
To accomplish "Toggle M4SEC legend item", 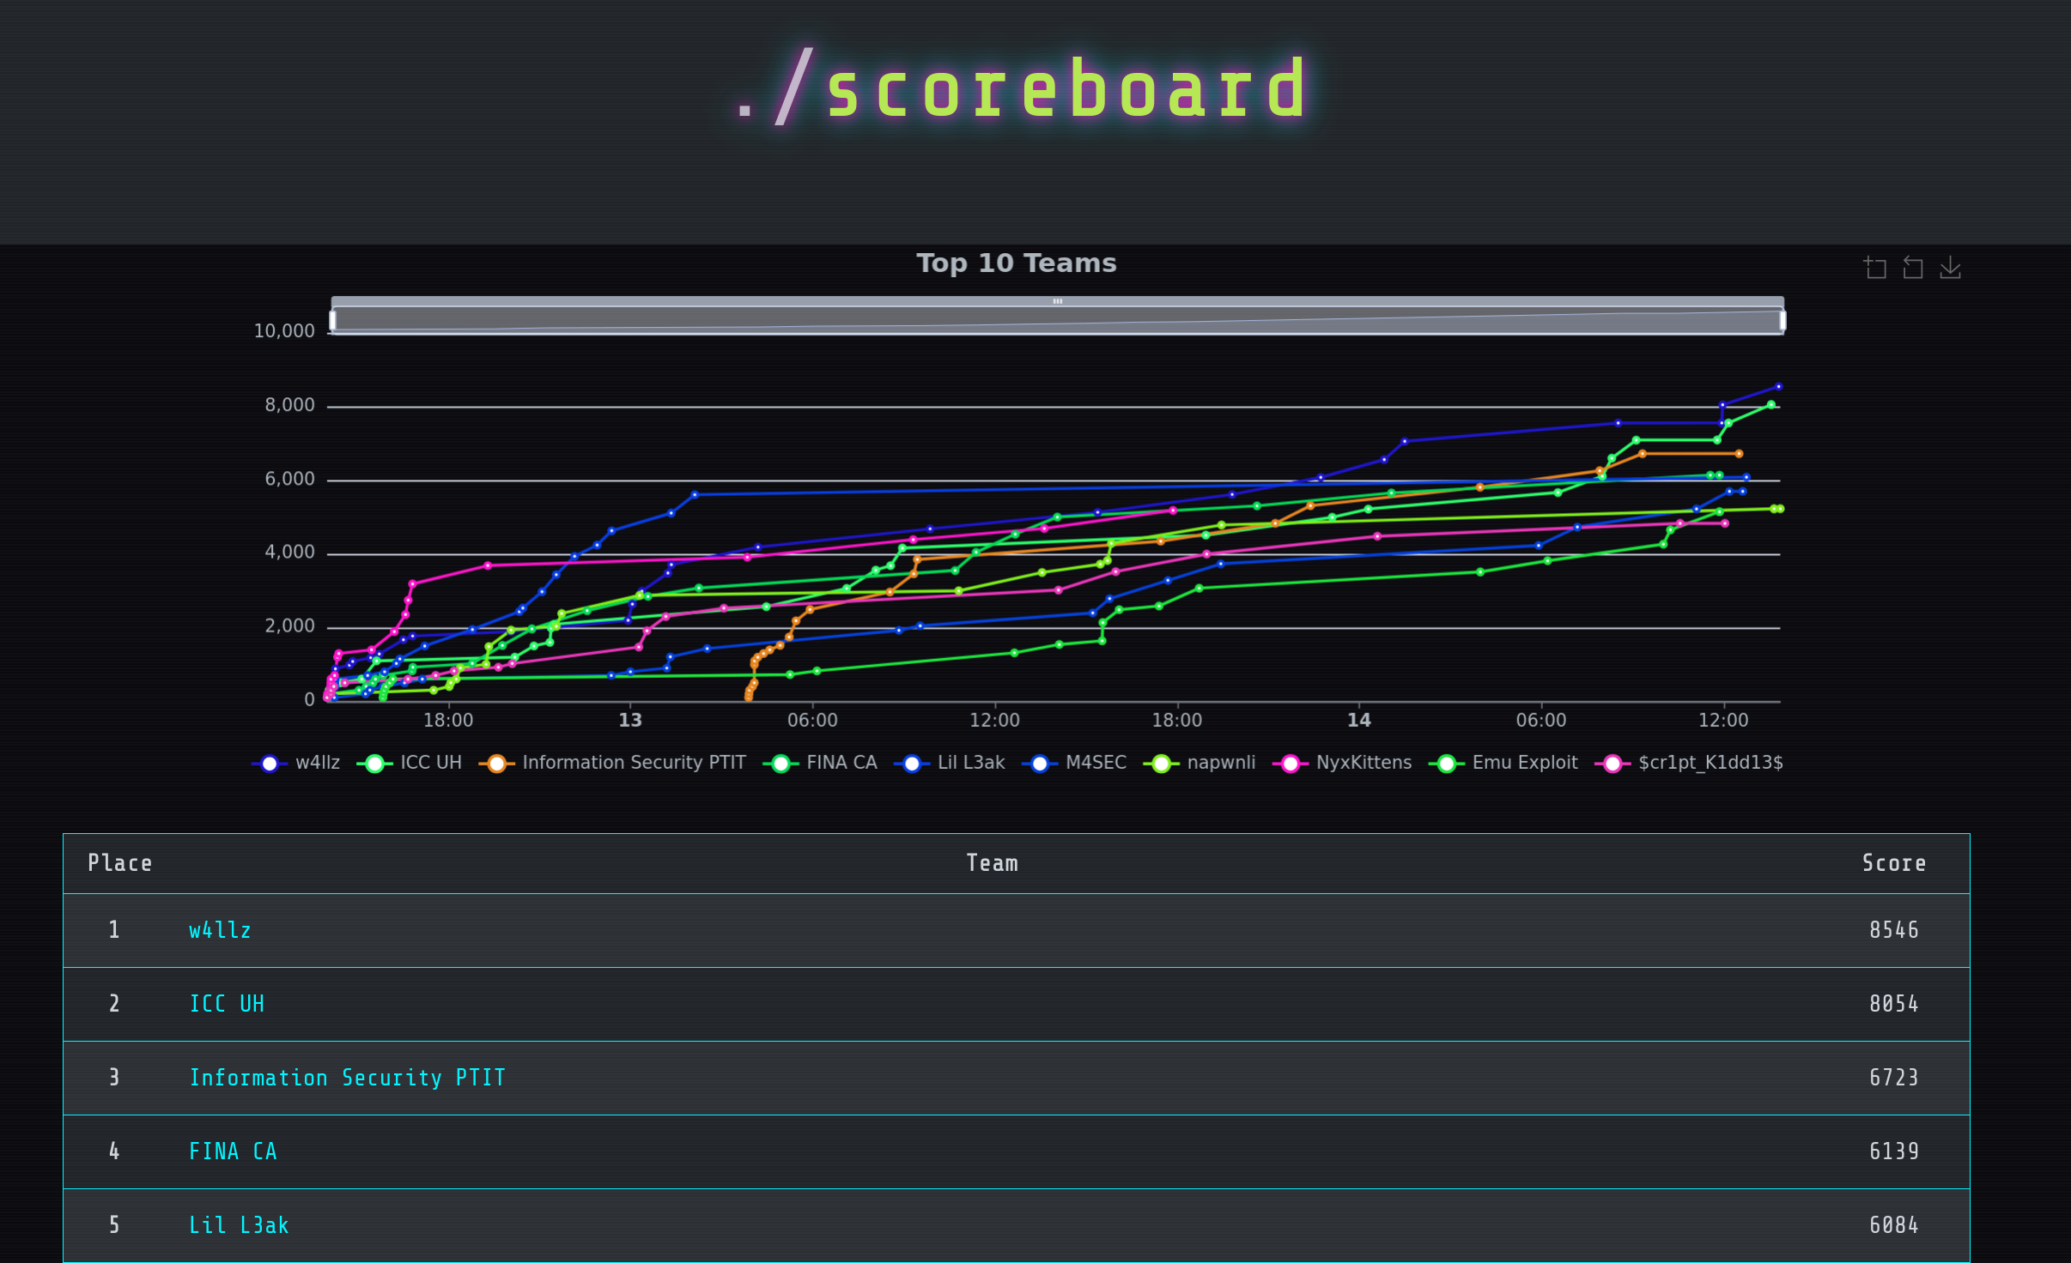I will coord(1074,763).
